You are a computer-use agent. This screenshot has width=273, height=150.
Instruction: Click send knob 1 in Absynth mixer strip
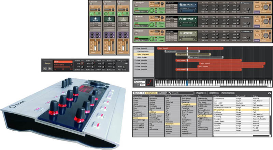[x=92, y=34]
